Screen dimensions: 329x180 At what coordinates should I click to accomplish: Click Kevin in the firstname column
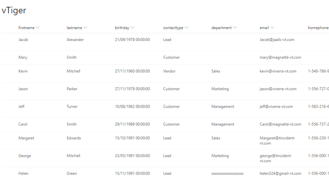(23, 71)
